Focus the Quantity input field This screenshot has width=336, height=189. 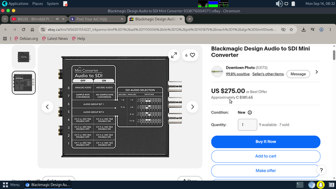[247, 125]
